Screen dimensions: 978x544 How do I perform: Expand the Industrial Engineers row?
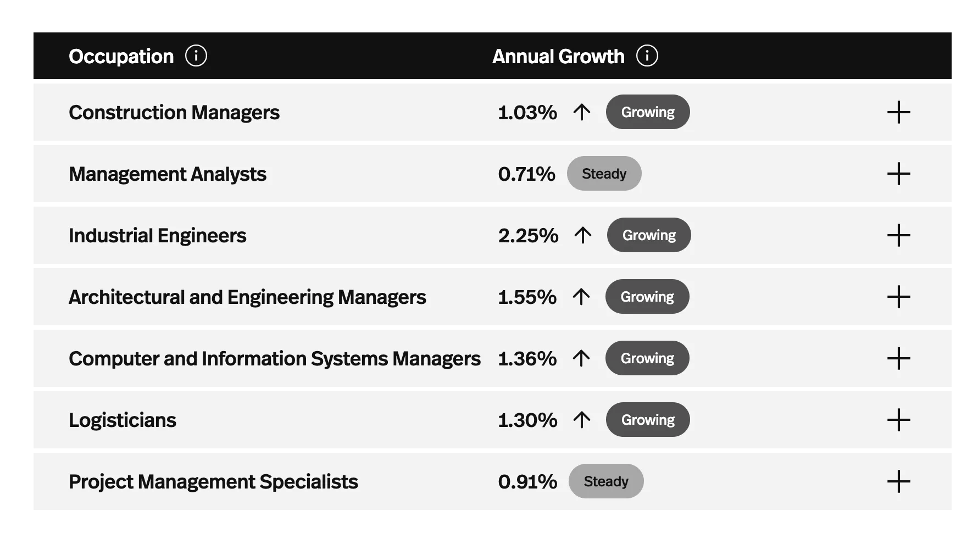(x=898, y=235)
